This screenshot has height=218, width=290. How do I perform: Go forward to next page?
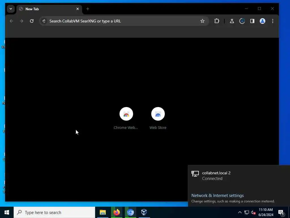[22, 21]
